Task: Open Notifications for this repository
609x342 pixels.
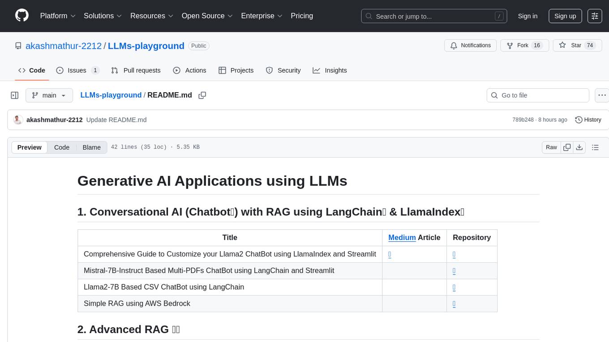Action: 470,46
